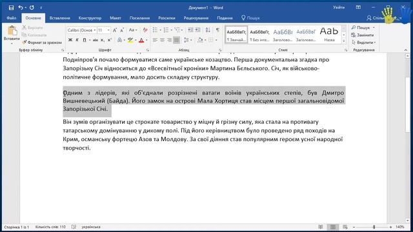Open the Файл tab
Image resolution: width=413 pixels, height=232 pixels.
click(12, 18)
